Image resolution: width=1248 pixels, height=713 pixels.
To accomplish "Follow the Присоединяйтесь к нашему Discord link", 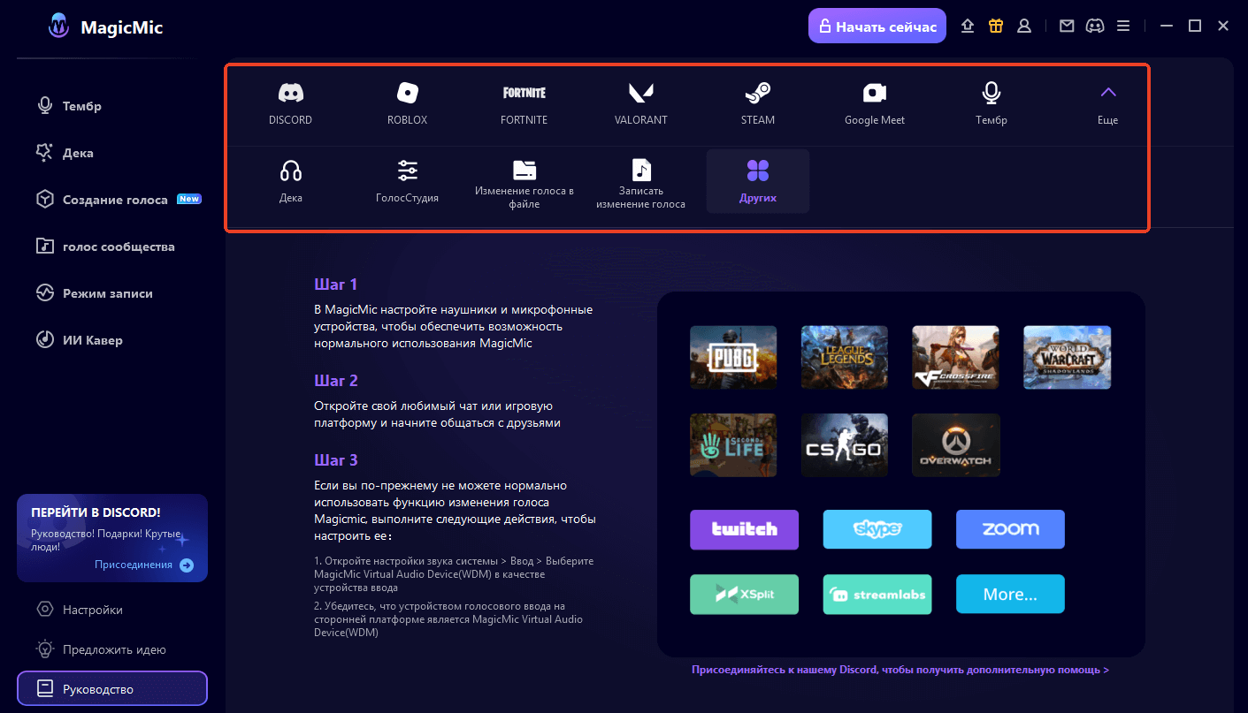I will [x=900, y=670].
